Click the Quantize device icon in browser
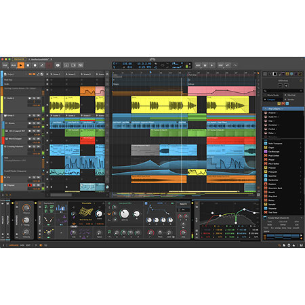The image size is (305, 305). click(266, 176)
